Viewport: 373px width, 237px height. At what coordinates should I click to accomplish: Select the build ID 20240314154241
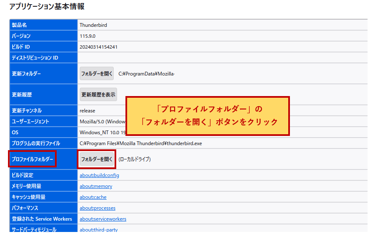(x=99, y=47)
